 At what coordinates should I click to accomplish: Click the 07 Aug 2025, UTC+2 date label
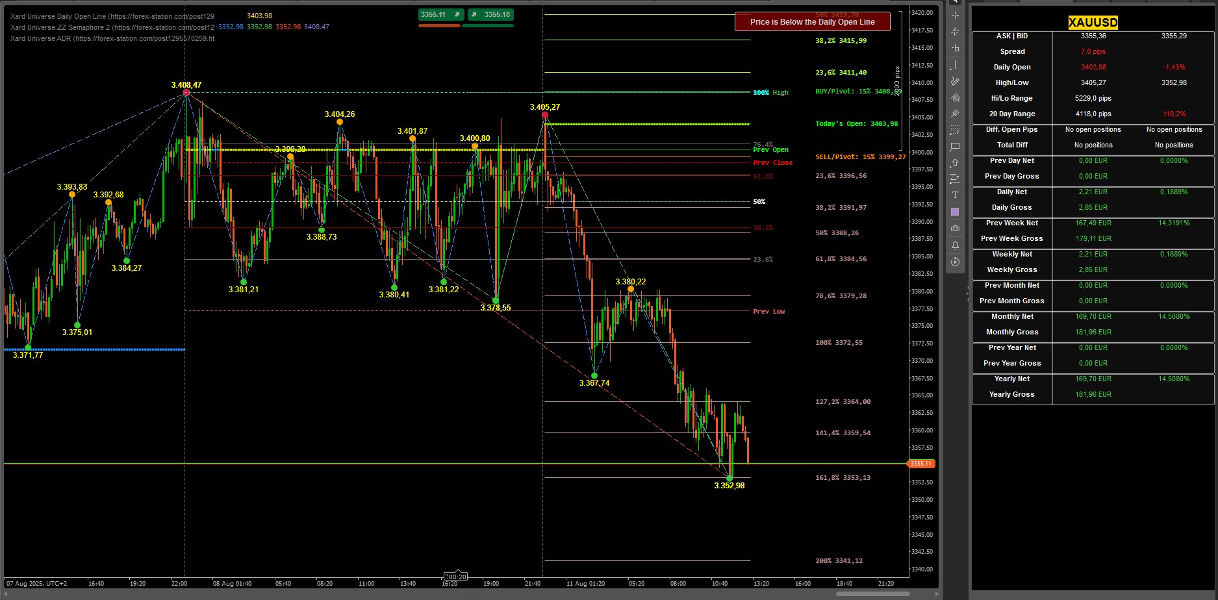36,583
